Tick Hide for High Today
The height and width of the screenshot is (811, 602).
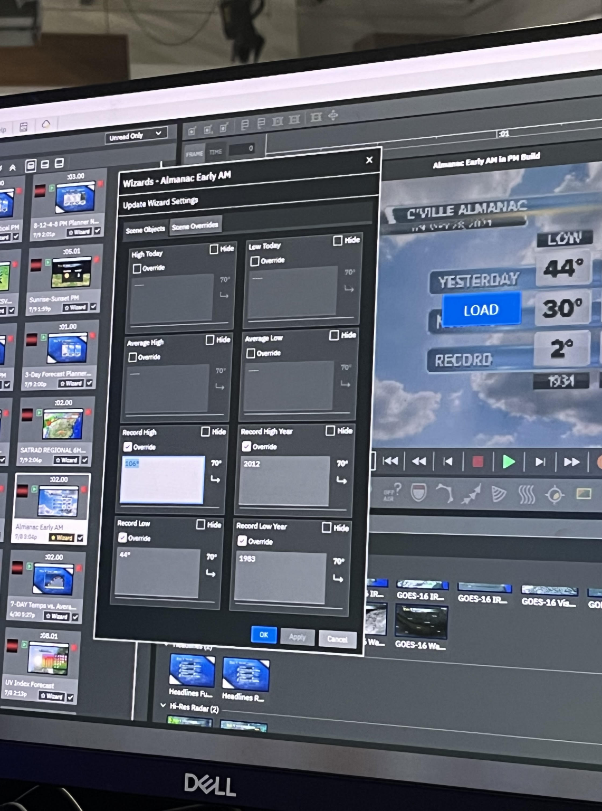[214, 249]
